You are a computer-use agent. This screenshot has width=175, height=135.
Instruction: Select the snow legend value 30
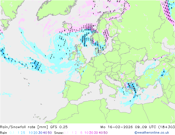coord(96,133)
